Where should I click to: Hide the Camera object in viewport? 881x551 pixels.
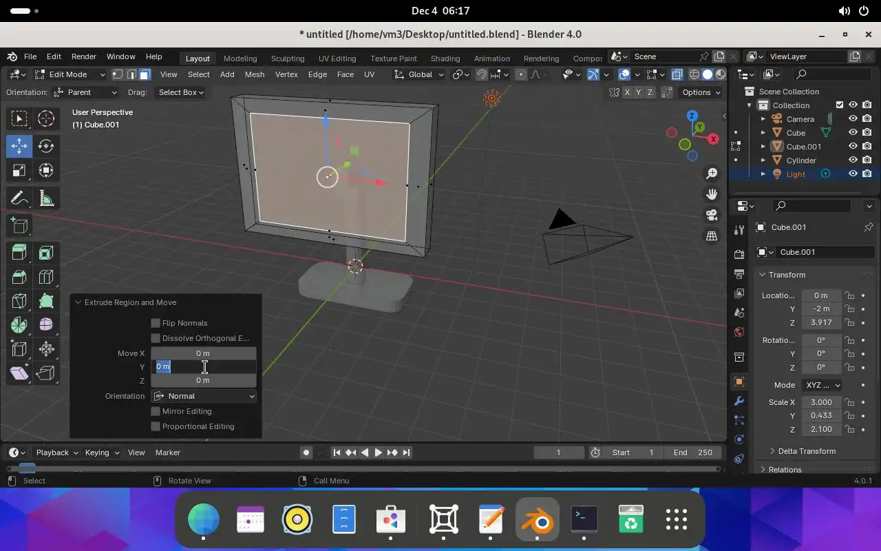coord(853,118)
